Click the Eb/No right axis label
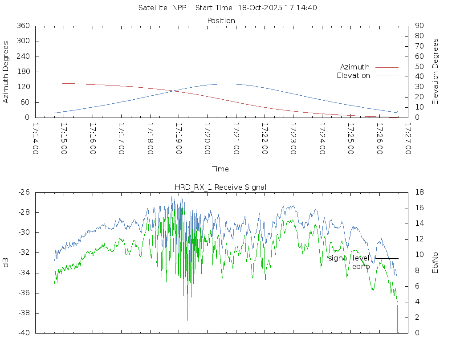This screenshot has width=456, height=342. coord(436,263)
